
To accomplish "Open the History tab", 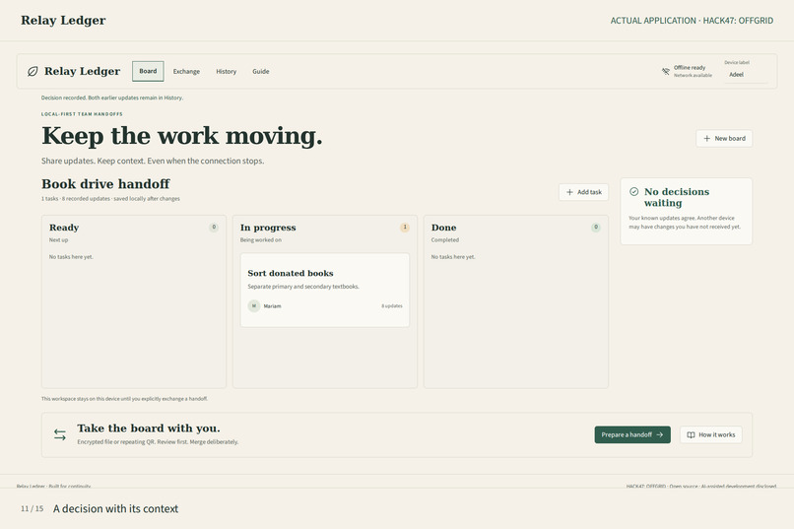I will [x=226, y=71].
